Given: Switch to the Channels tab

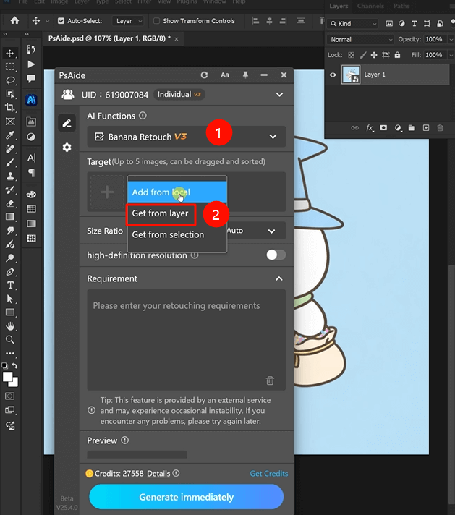Looking at the screenshot, I should tap(370, 6).
